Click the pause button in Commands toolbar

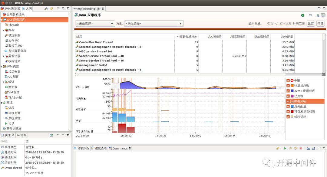290,149
